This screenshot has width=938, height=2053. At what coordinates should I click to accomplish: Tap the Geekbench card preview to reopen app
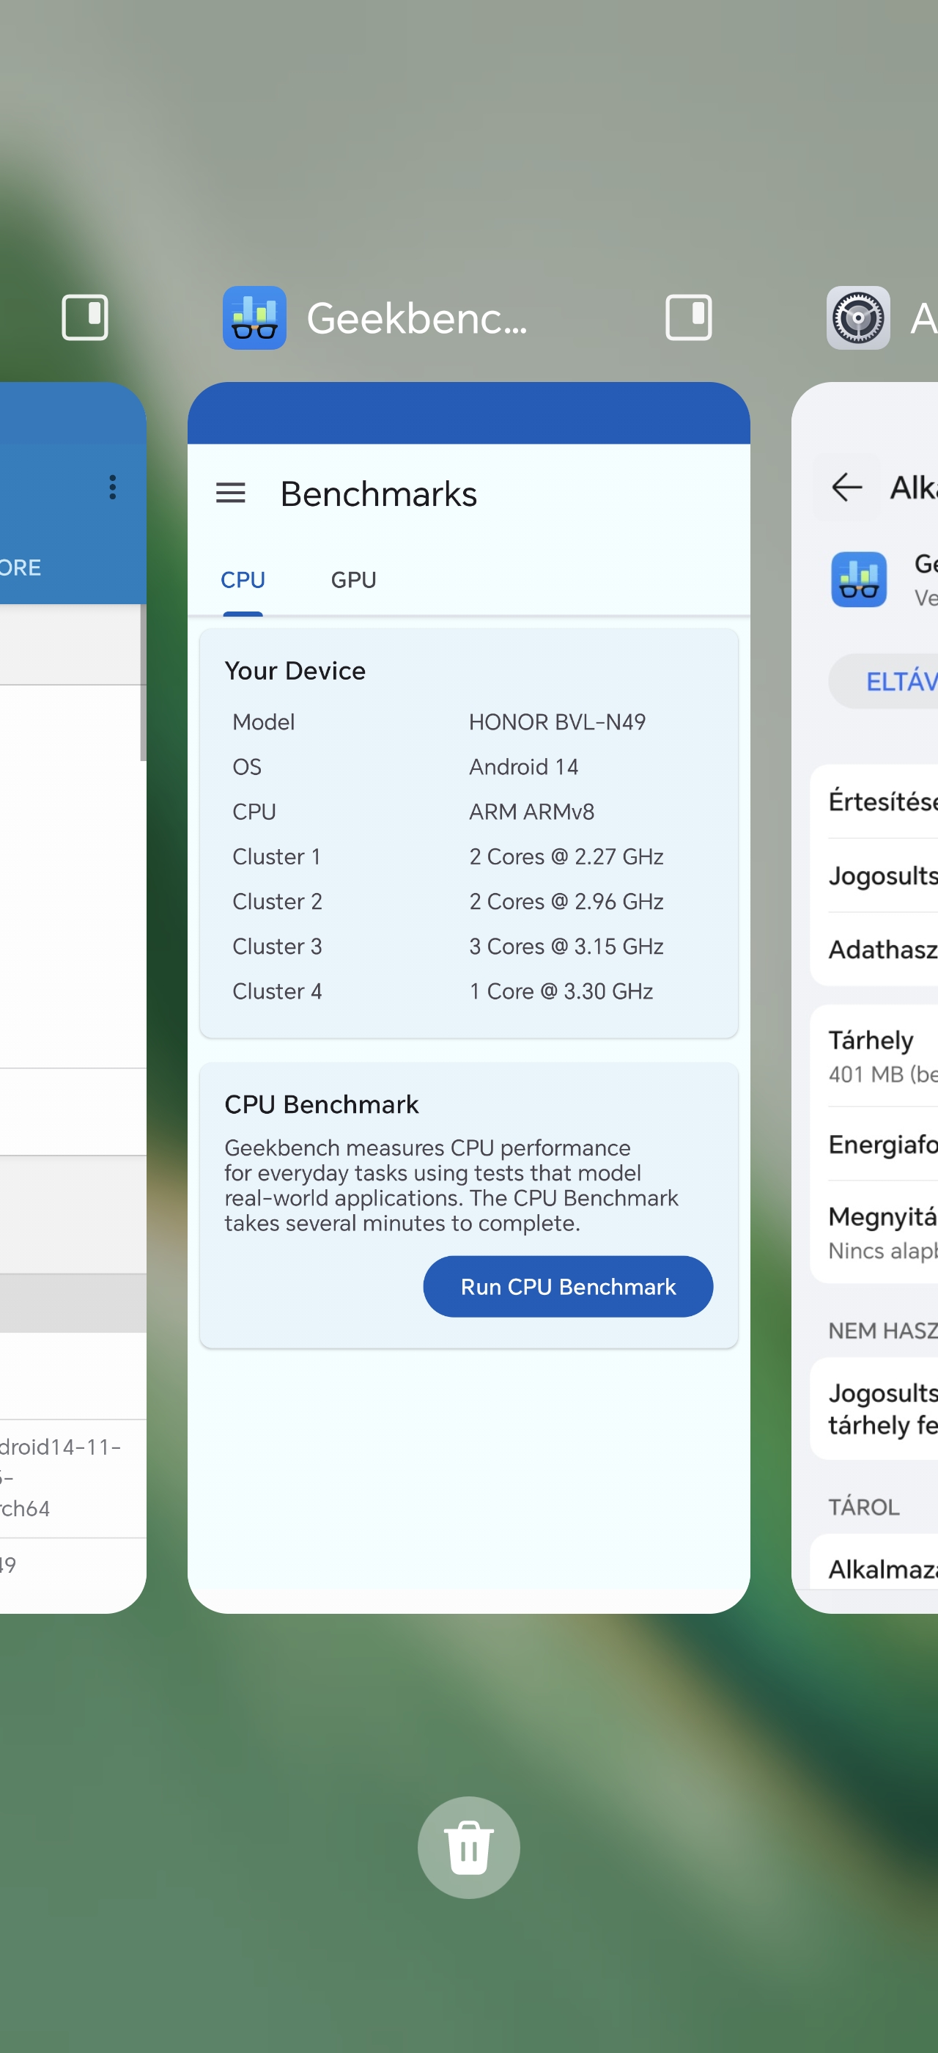click(x=468, y=996)
